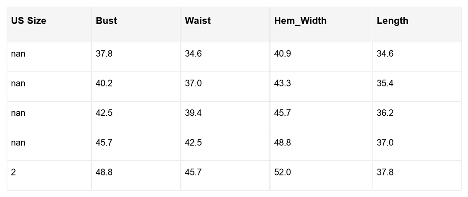468x197 pixels.
Task: Click the Hem_Width column header
Action: pos(300,21)
